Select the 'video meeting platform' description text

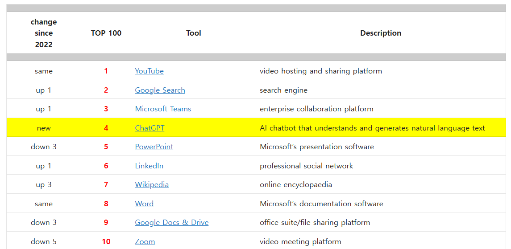point(300,241)
